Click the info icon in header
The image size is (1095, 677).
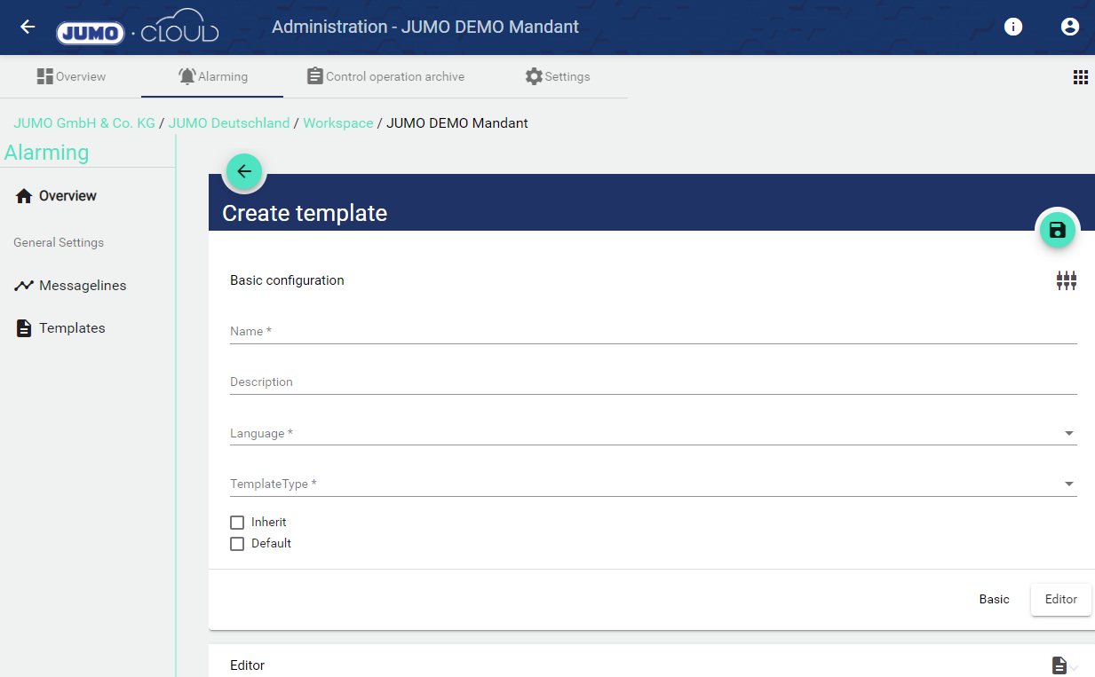click(x=1012, y=27)
